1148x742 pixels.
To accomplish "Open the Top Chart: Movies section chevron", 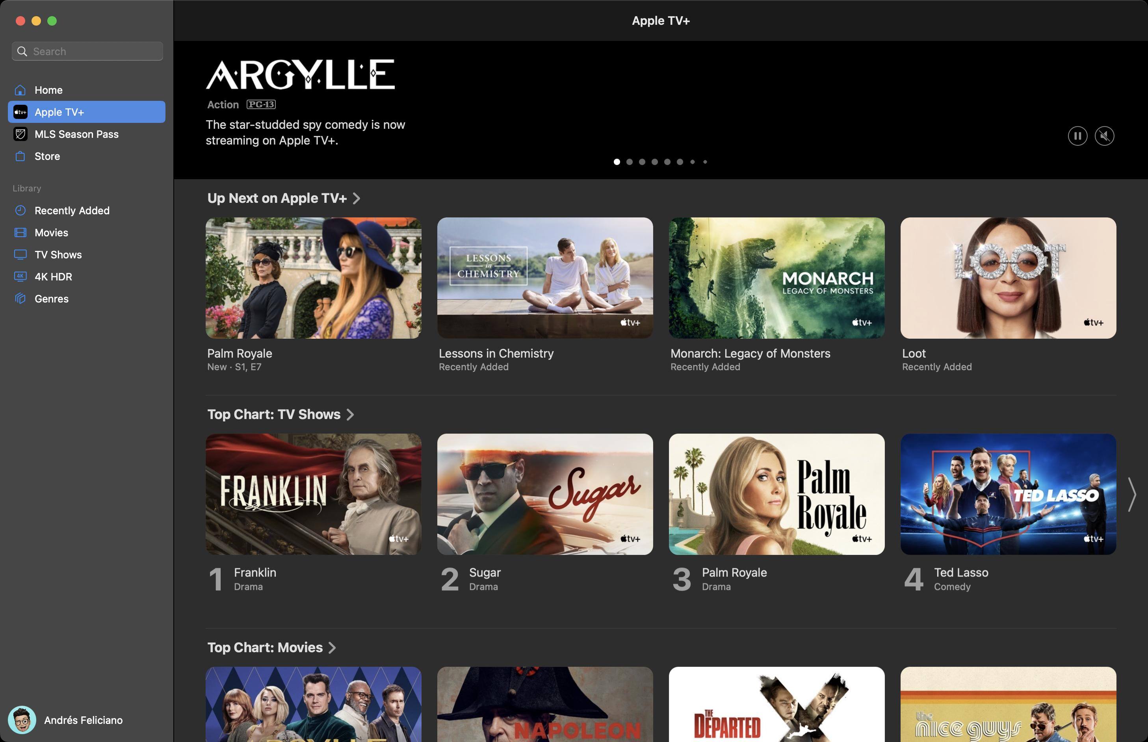I will [x=332, y=647].
